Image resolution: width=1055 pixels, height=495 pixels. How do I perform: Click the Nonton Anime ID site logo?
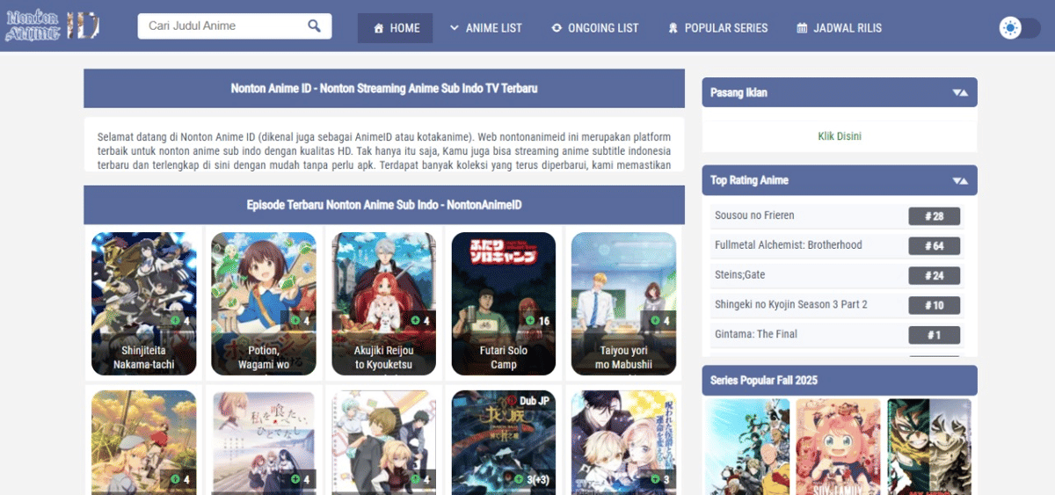tap(53, 27)
